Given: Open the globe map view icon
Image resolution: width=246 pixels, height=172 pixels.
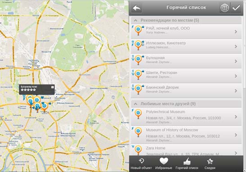Looking at the screenshot, I should tap(224, 8).
